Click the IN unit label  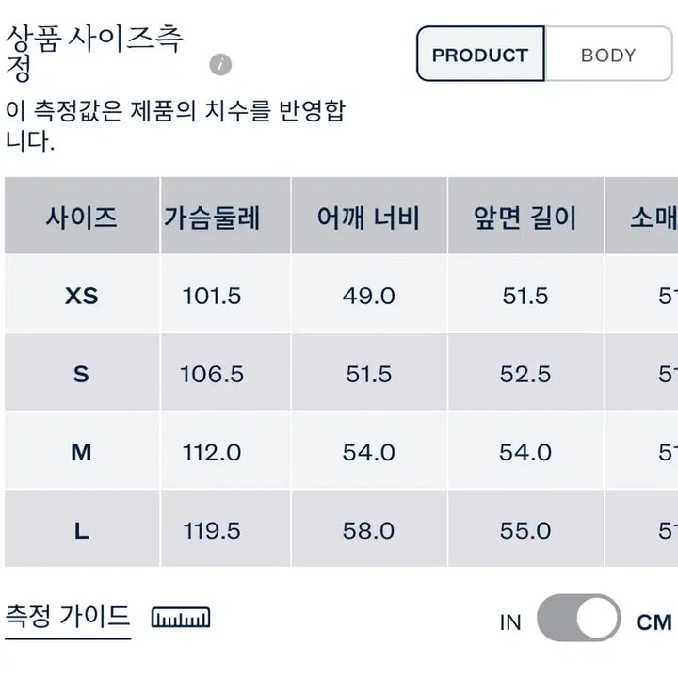click(x=510, y=621)
